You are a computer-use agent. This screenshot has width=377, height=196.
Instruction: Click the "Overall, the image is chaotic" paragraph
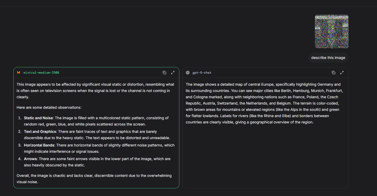(x=94, y=179)
